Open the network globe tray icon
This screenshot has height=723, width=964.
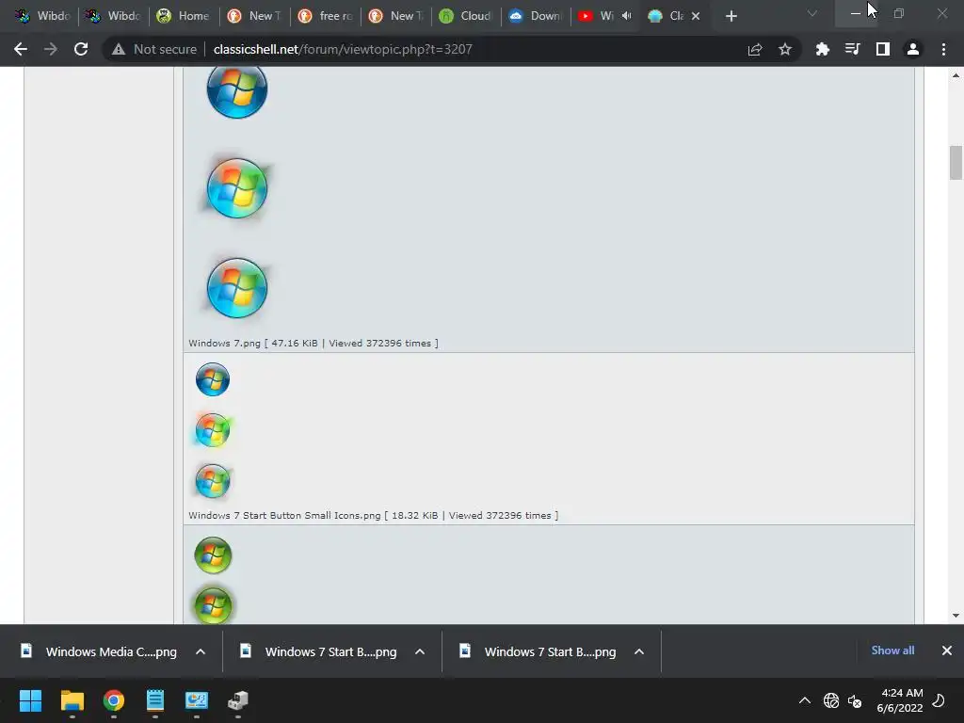click(x=831, y=700)
